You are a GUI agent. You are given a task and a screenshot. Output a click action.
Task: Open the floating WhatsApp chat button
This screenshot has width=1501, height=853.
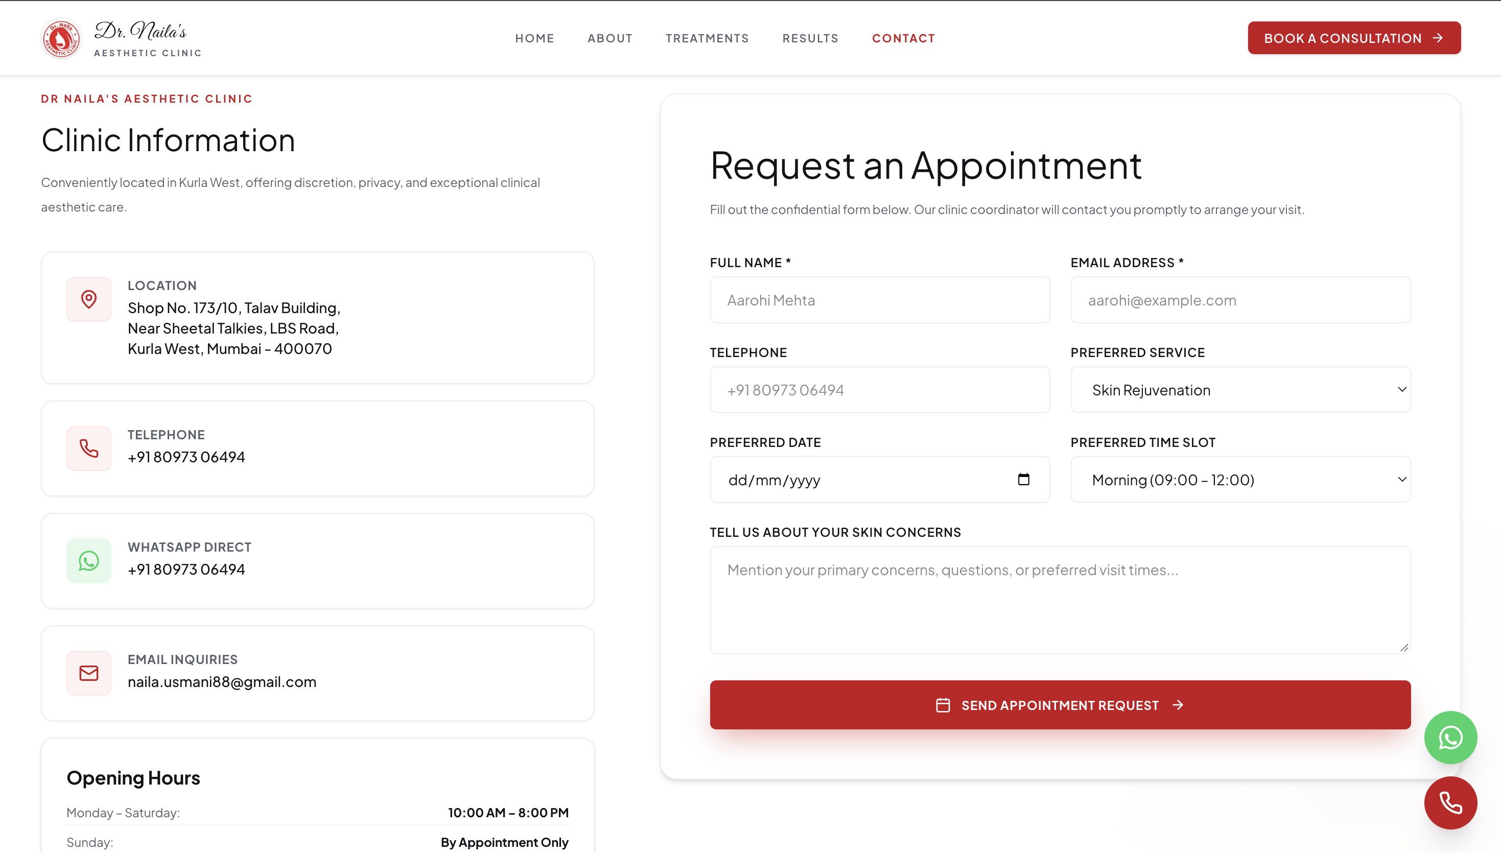pyautogui.click(x=1450, y=738)
